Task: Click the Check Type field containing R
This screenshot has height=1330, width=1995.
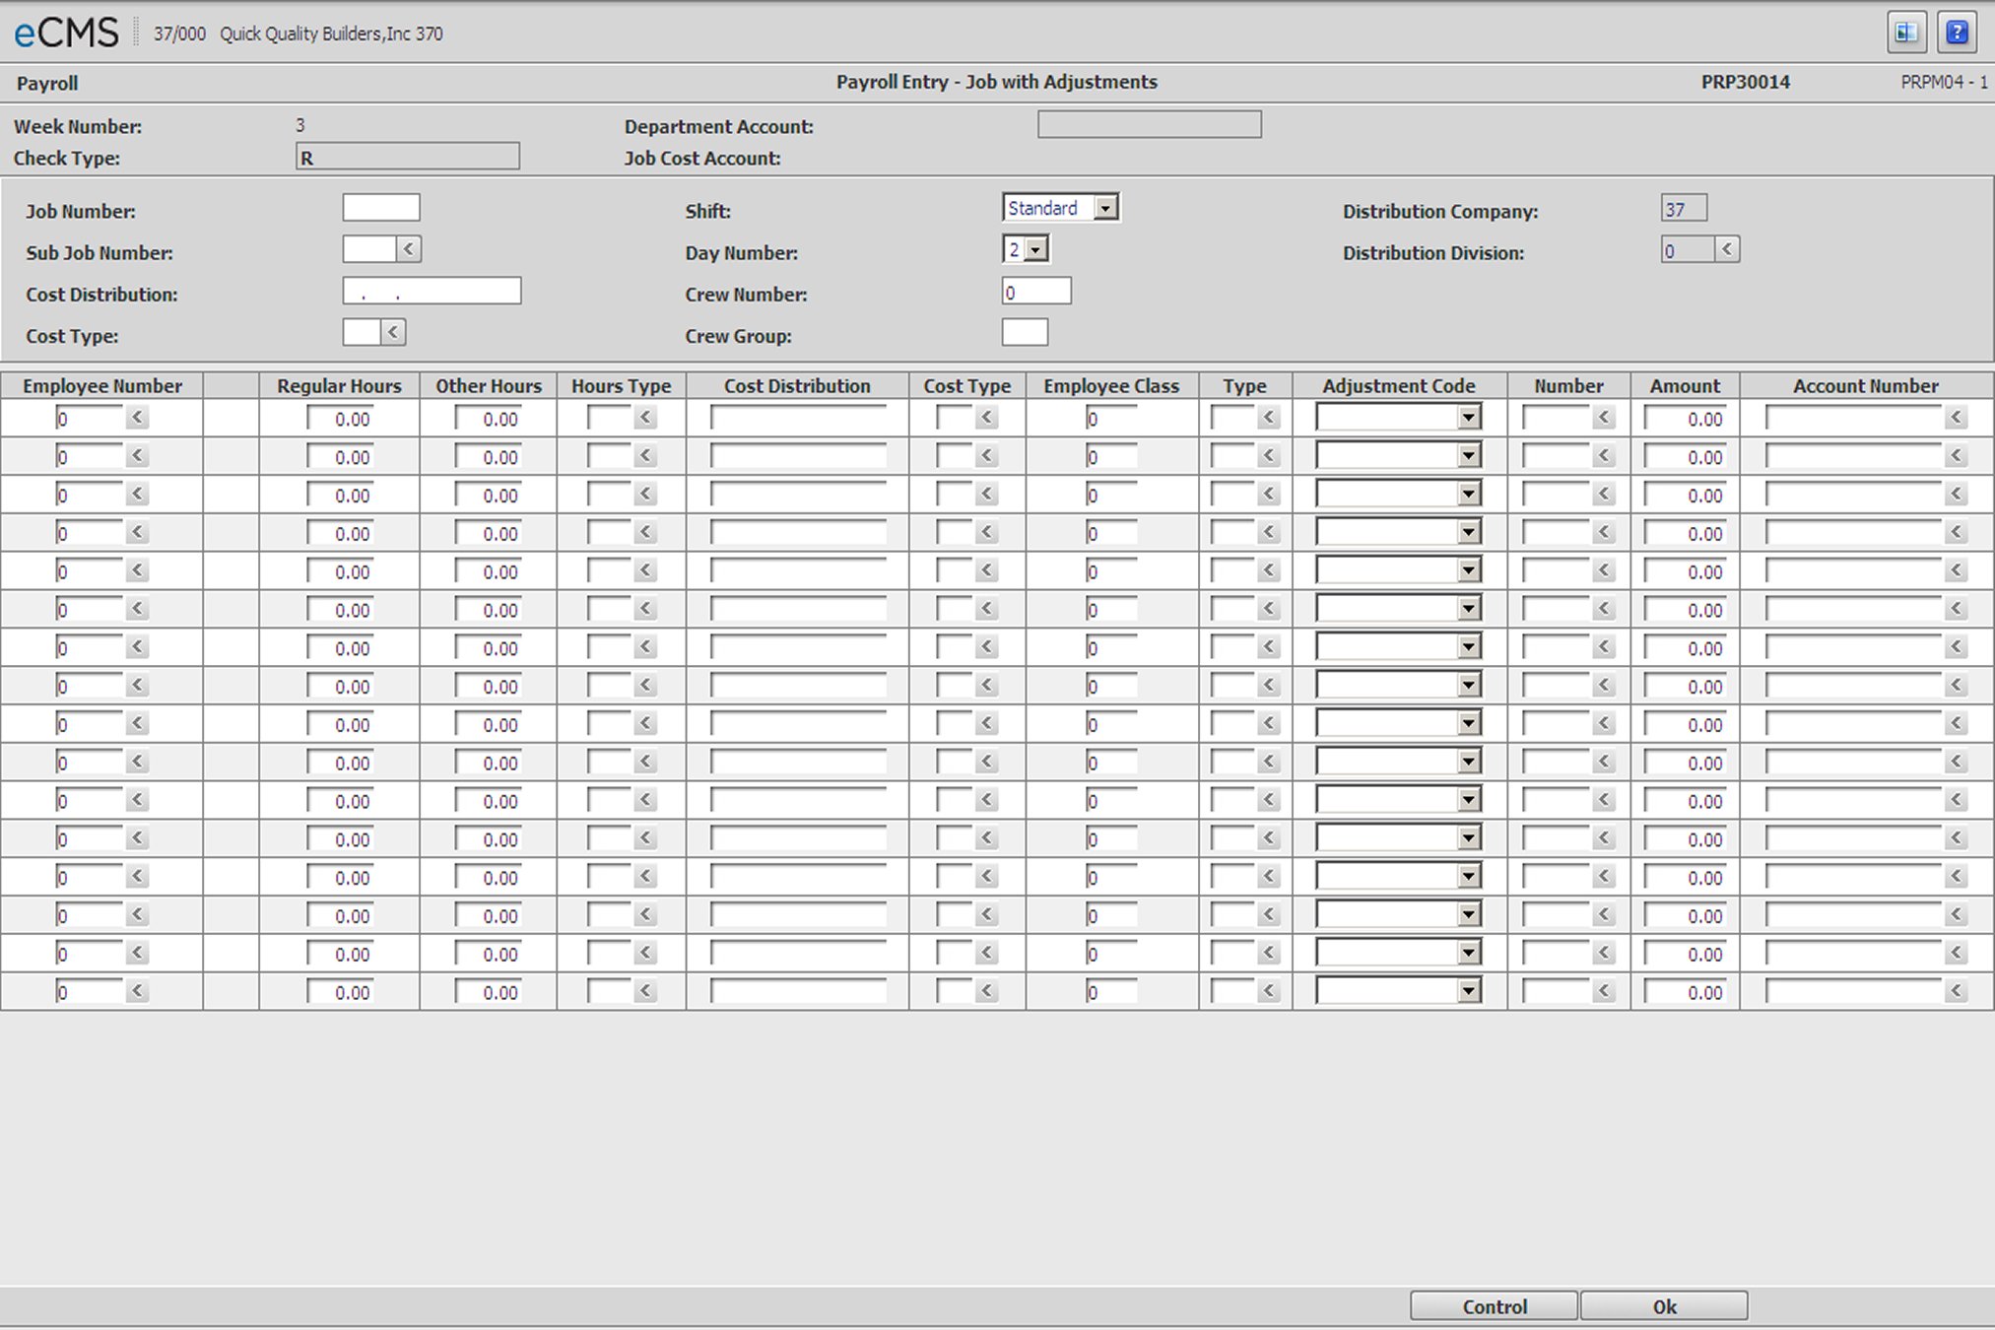Action: [x=408, y=157]
